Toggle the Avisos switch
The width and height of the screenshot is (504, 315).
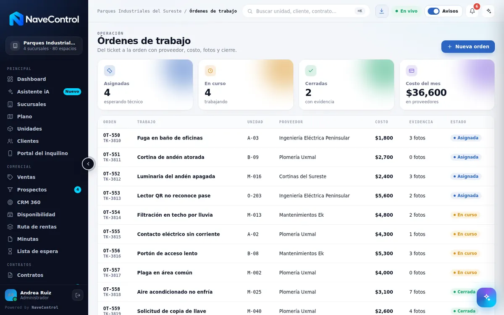point(433,11)
